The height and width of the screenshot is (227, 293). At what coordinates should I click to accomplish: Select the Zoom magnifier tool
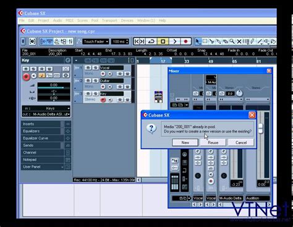click(x=232, y=41)
